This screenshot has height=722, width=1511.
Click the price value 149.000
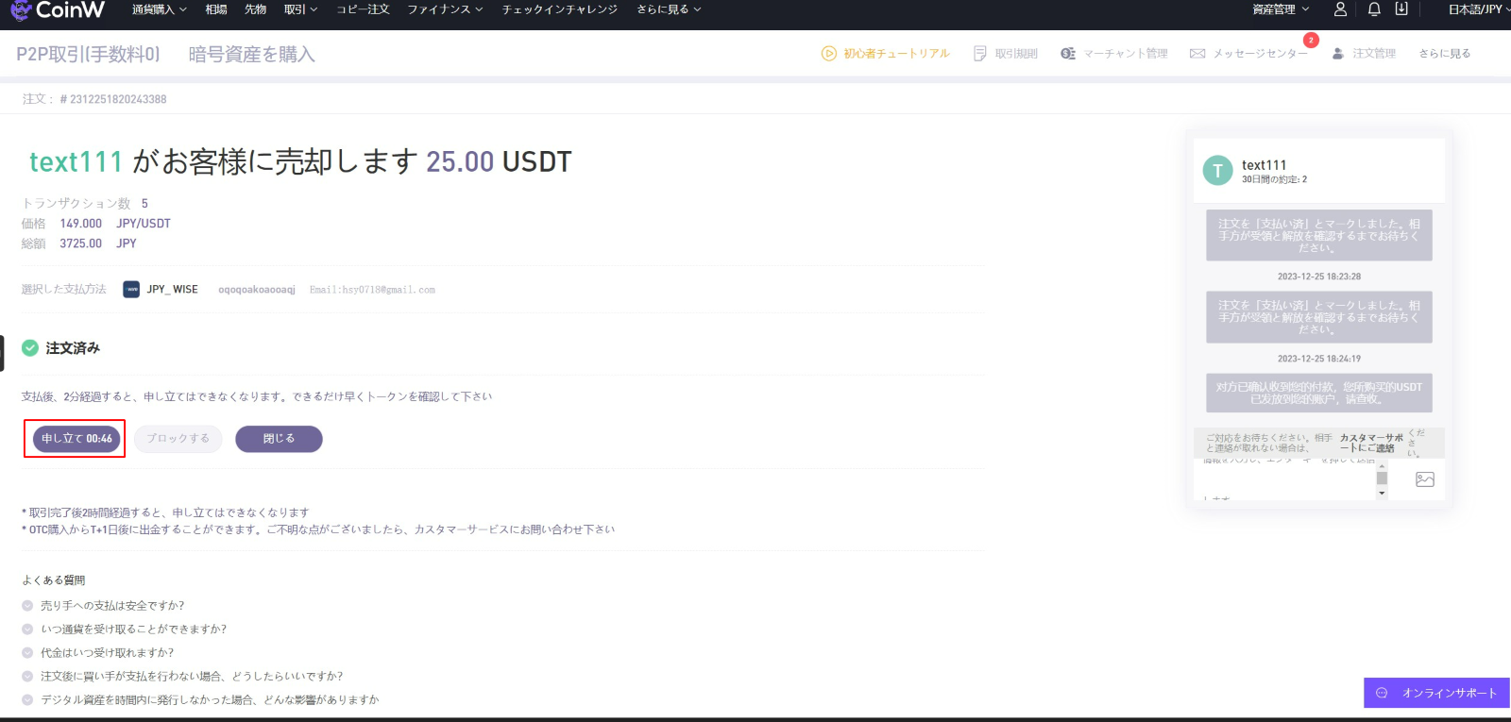[x=81, y=224]
